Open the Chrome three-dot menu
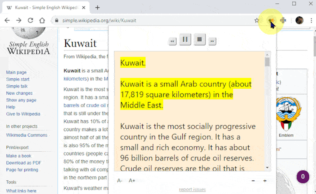 click(x=311, y=20)
